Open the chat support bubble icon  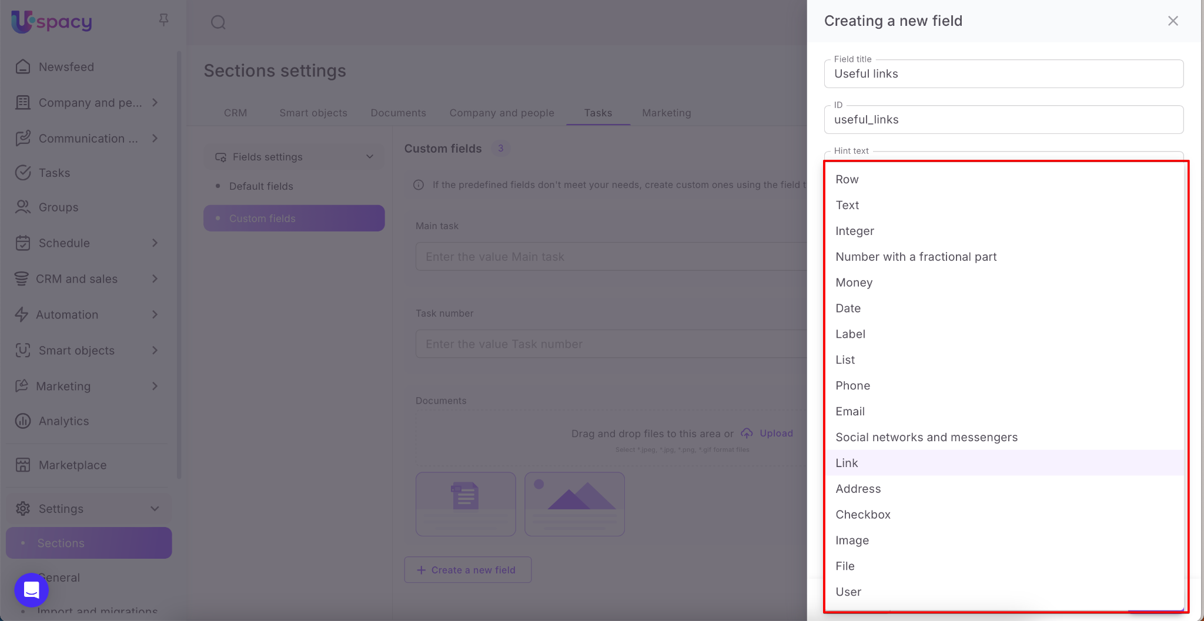coord(32,590)
